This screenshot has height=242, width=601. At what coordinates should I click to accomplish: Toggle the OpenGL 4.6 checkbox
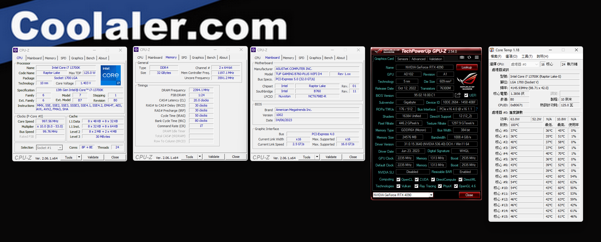point(456,186)
